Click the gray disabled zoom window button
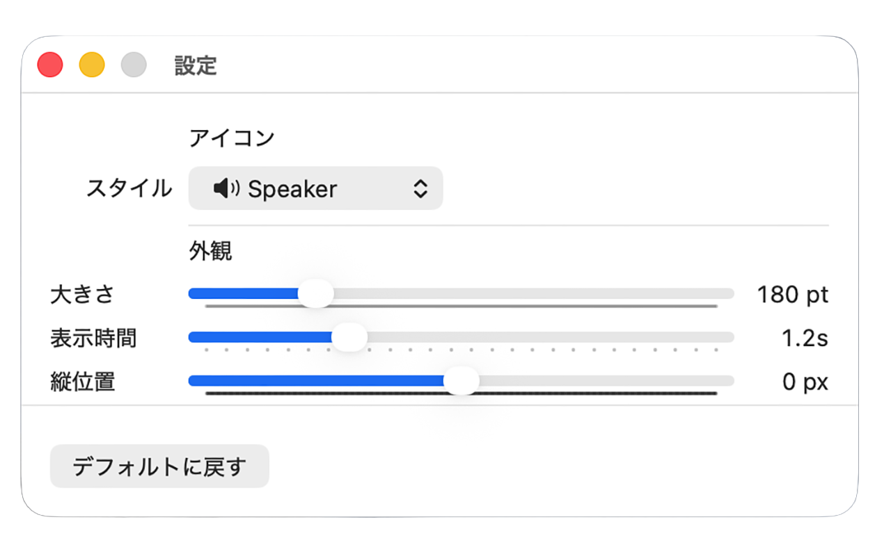 [134, 65]
